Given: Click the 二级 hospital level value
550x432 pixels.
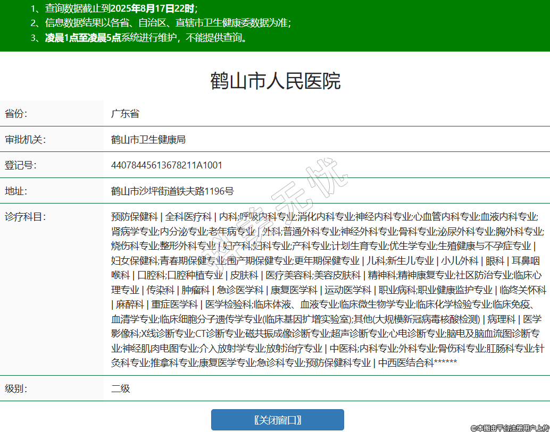Looking at the screenshot, I should [x=120, y=388].
